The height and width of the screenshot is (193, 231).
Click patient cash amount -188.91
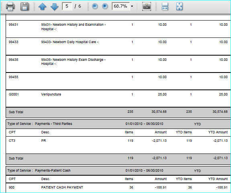161,187
